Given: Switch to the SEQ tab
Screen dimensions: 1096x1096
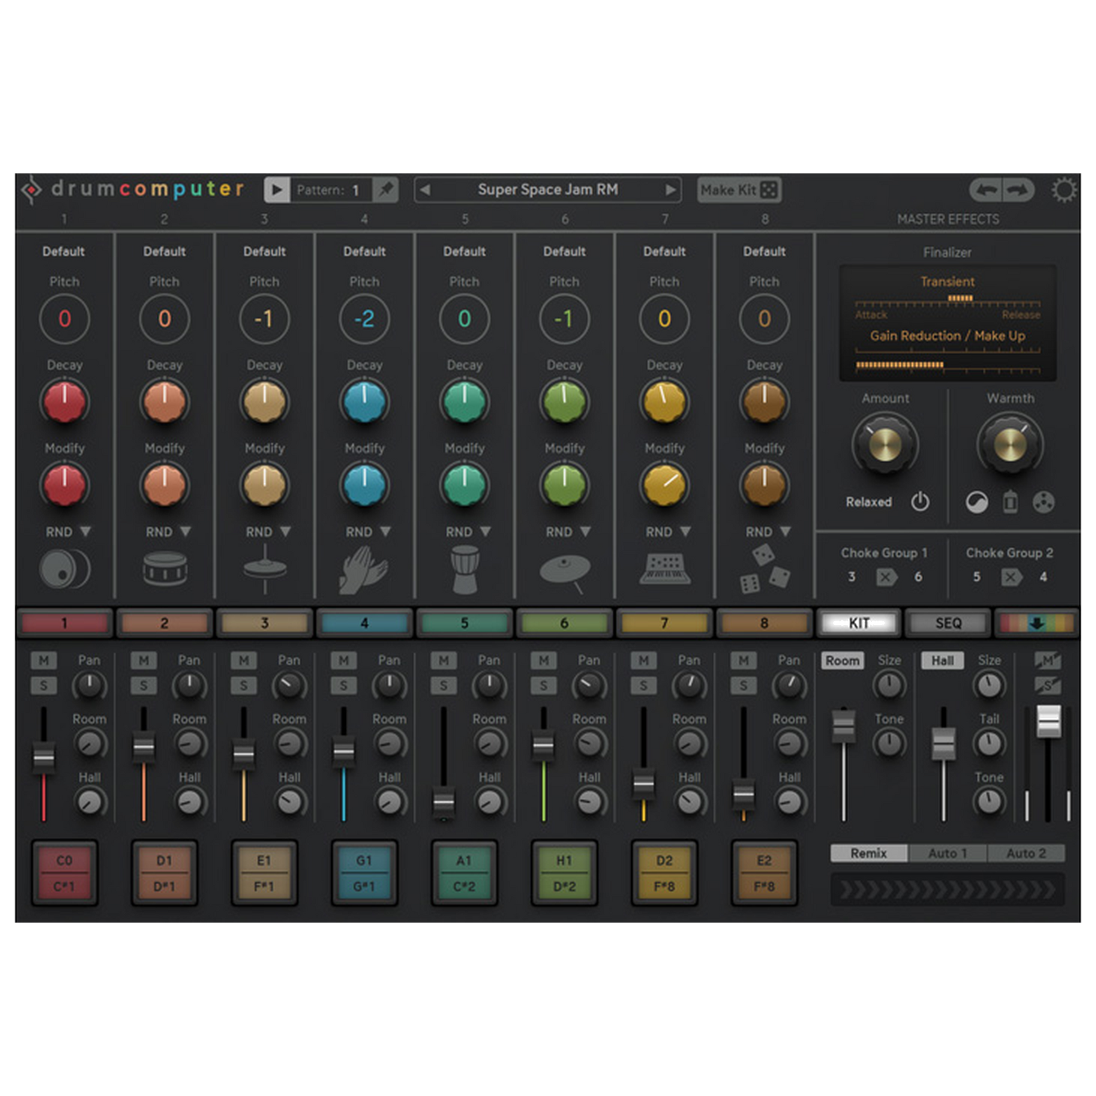Looking at the screenshot, I should [x=948, y=623].
